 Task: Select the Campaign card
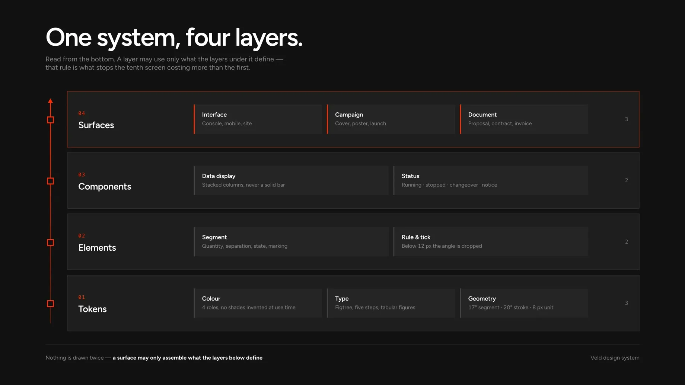coord(391,119)
